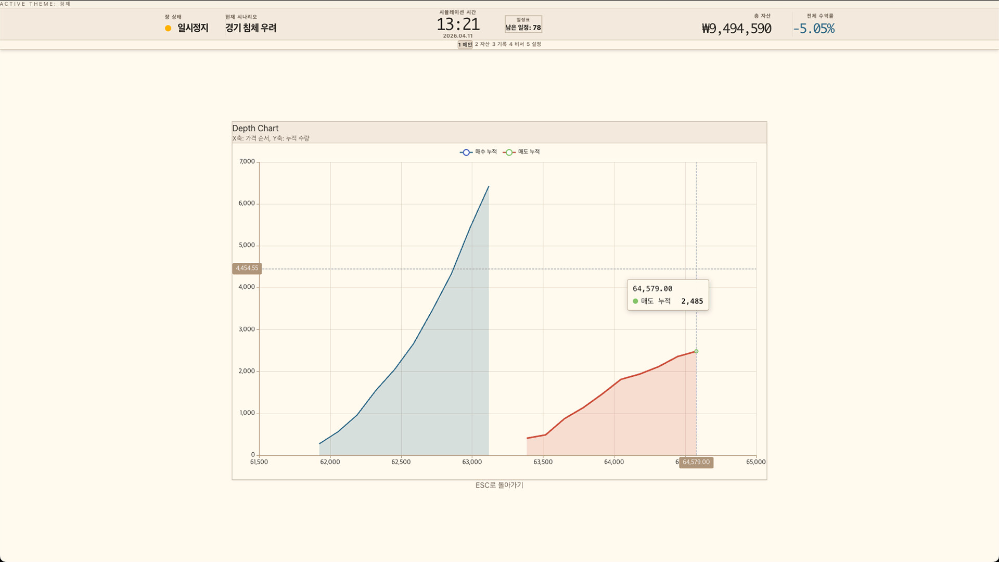The height and width of the screenshot is (562, 999).
Task: Collapse the Depth Chart panel header
Action: point(255,128)
